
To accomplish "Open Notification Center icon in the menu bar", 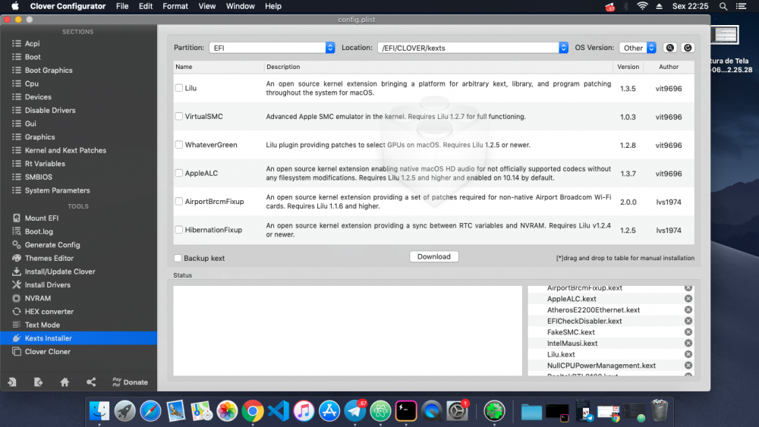I will pos(741,6).
